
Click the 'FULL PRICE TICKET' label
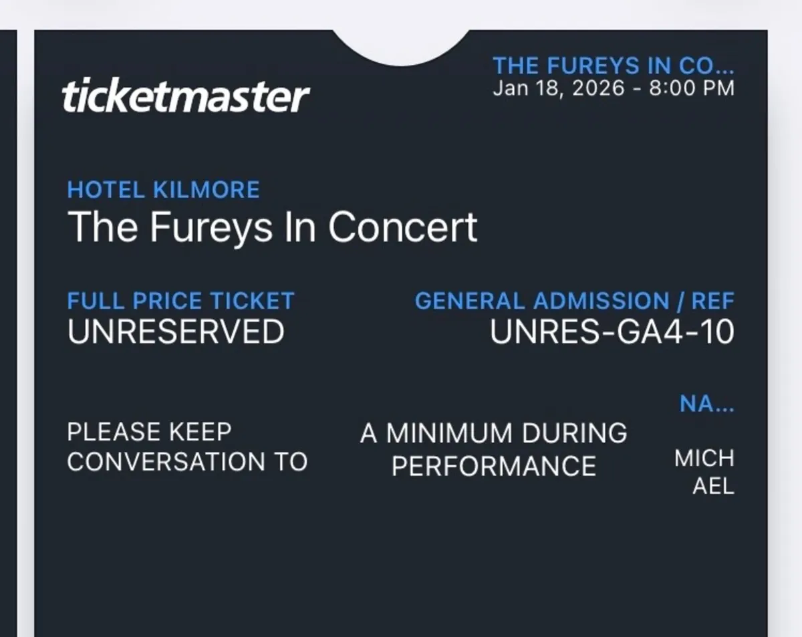pos(180,301)
